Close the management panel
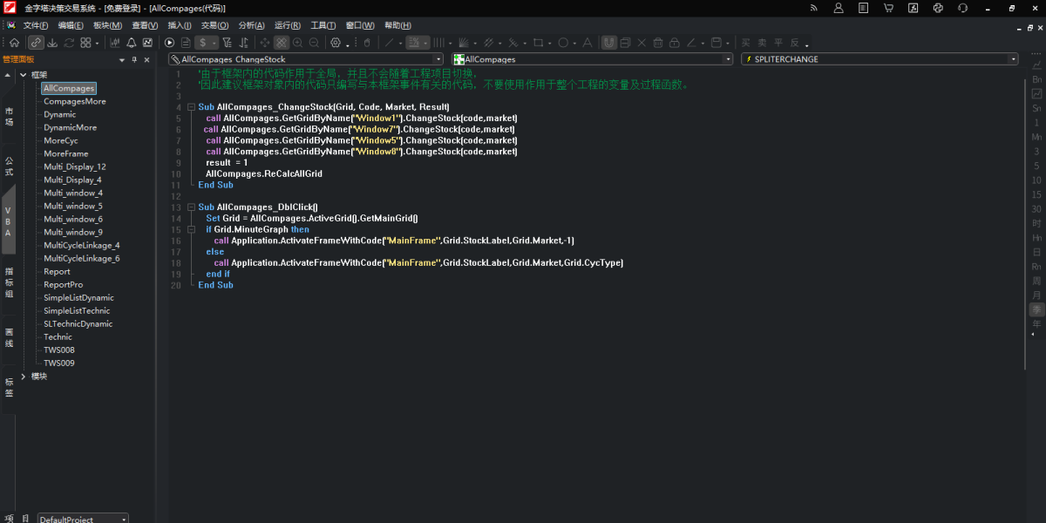Screen dimensions: 1046x523 (x=147, y=60)
